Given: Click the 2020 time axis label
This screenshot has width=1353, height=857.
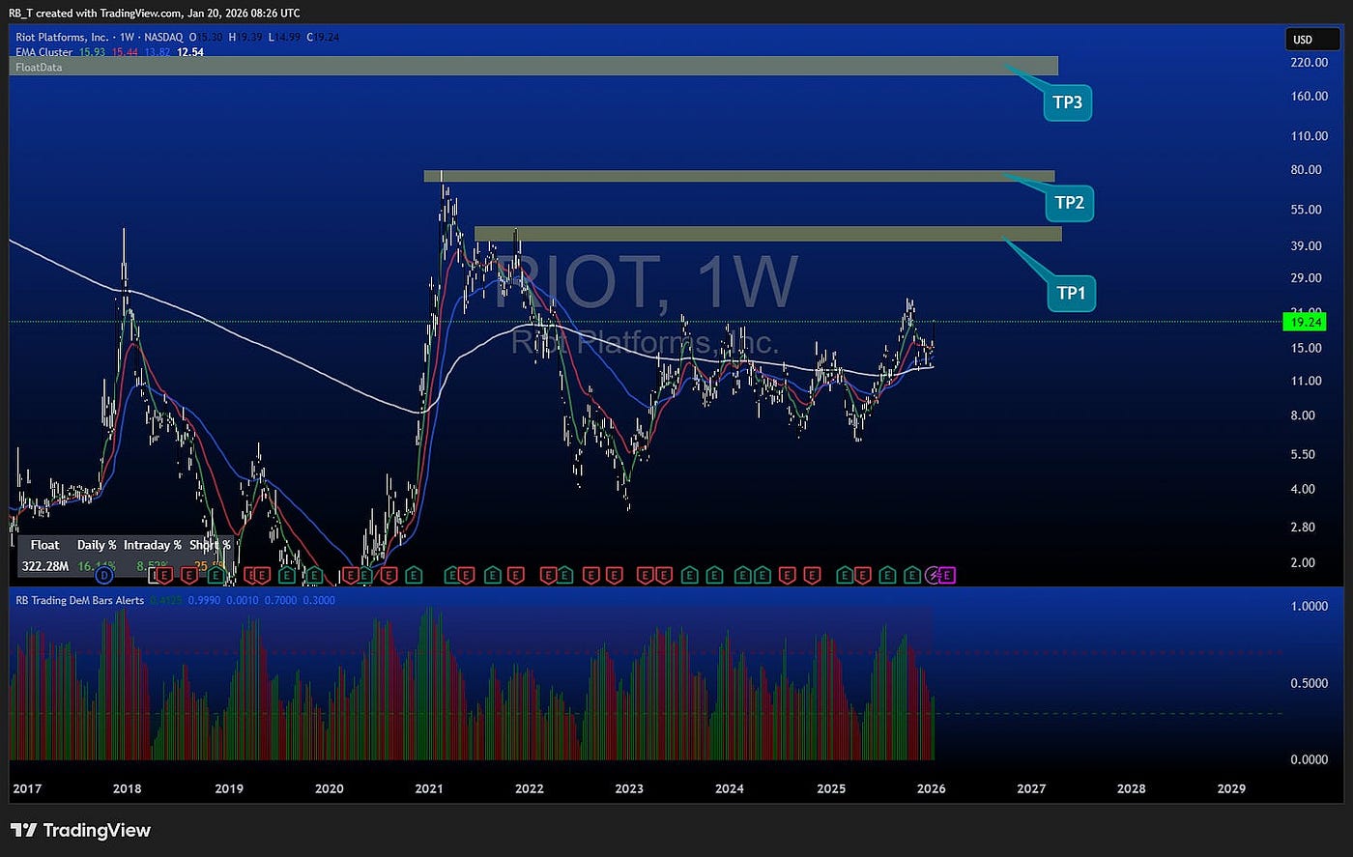Looking at the screenshot, I should (329, 789).
